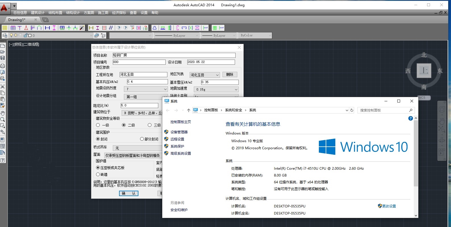Click the 删除 button next to region list
This screenshot has width=451, height=227.
point(230,74)
